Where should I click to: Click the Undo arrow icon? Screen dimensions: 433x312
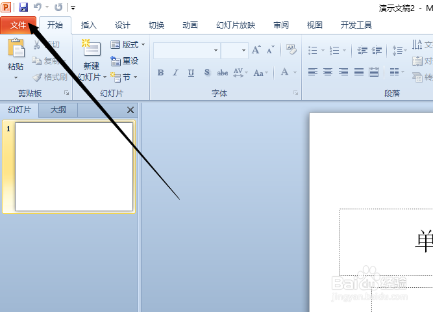click(38, 7)
